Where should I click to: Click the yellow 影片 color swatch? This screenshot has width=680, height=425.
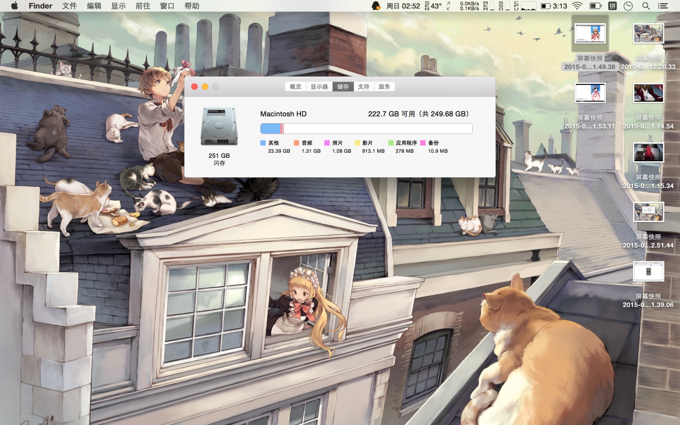[x=358, y=143]
